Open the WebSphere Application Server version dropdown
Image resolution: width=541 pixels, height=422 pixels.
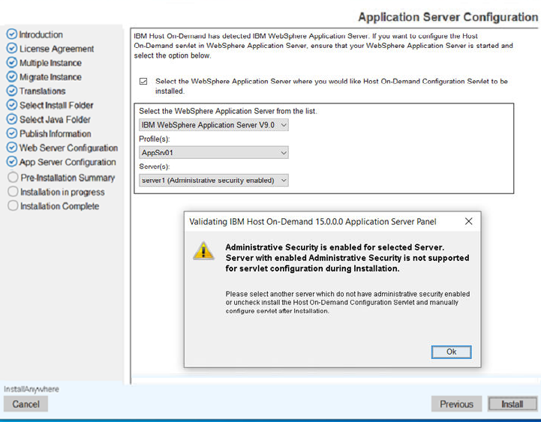[214, 125]
